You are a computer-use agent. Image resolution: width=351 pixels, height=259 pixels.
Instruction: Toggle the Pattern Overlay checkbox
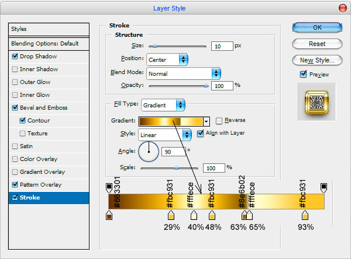15,185
